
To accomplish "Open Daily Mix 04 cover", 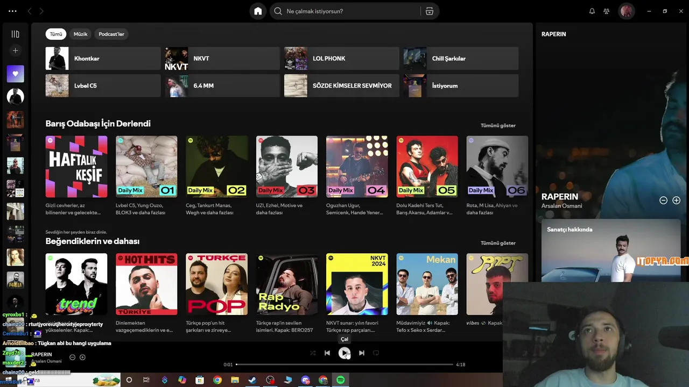I will [x=357, y=167].
